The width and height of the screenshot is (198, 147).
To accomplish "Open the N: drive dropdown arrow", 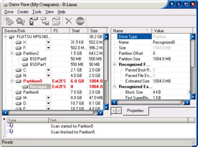I will [x=48, y=76].
